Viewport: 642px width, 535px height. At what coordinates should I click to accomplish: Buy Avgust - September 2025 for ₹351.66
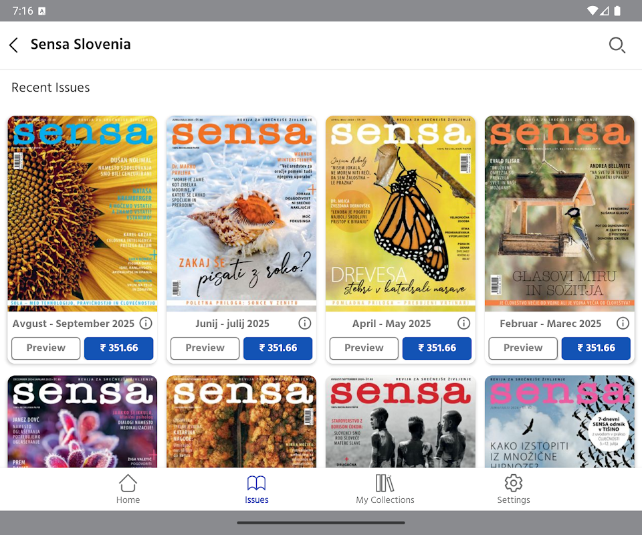(x=119, y=348)
